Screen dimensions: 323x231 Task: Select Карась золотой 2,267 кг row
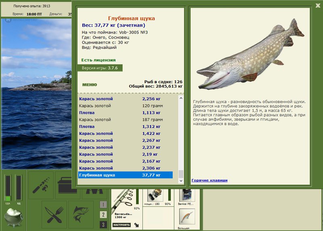pyautogui.click(x=126, y=140)
